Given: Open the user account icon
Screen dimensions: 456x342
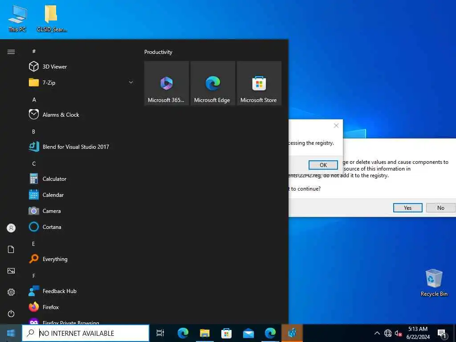Looking at the screenshot, I should coord(11,228).
